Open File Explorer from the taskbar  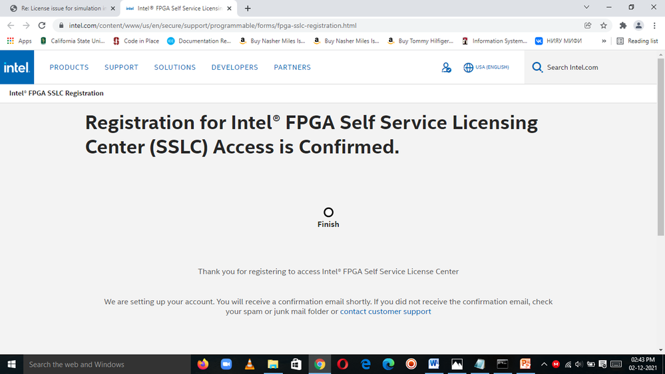[x=273, y=364]
